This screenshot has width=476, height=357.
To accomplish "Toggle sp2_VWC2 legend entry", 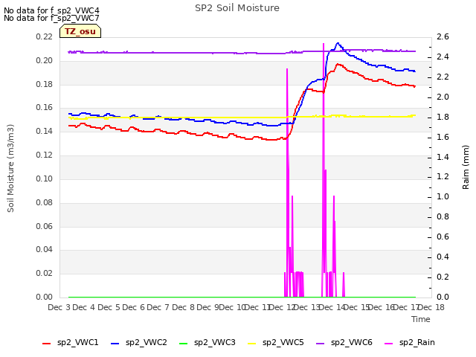I will click(x=139, y=343).
